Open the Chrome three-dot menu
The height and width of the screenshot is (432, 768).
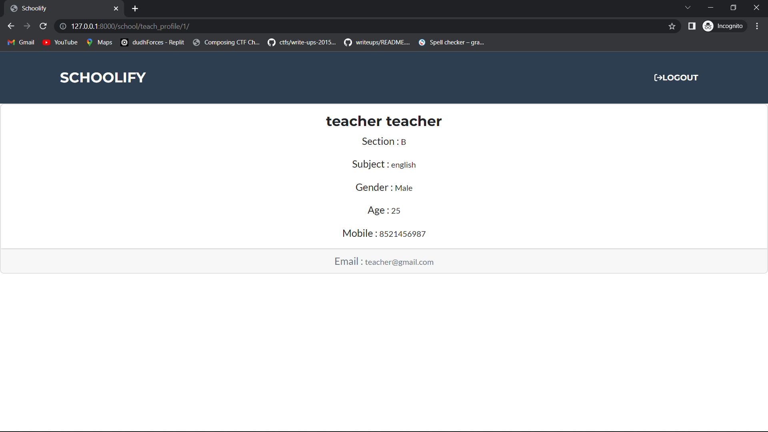click(x=757, y=26)
